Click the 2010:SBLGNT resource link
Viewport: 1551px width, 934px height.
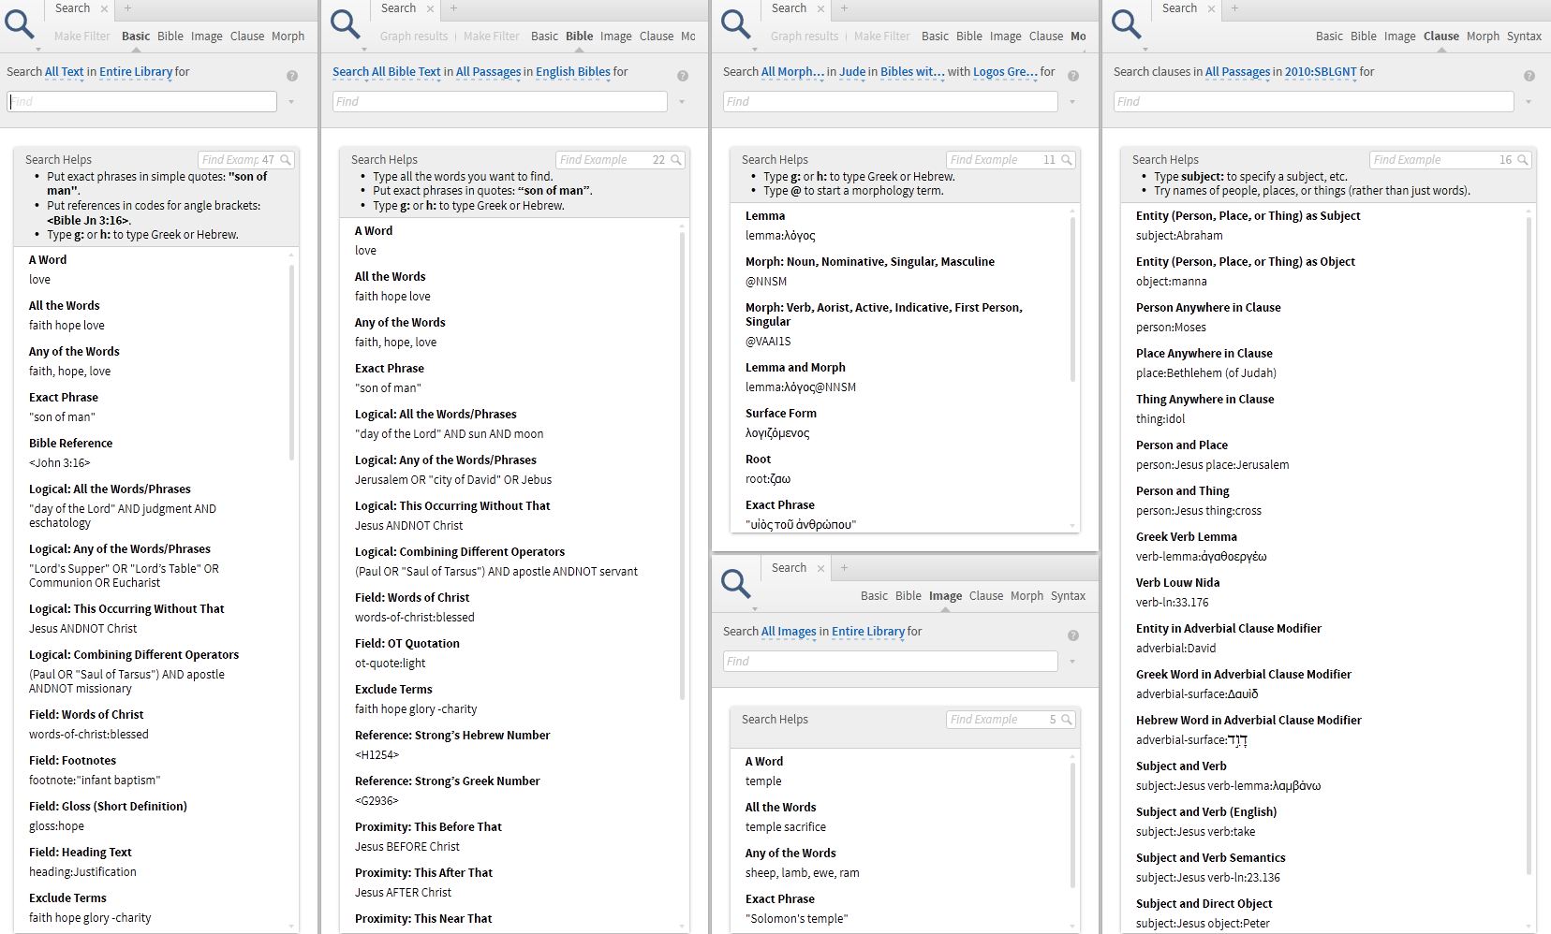point(1321,72)
